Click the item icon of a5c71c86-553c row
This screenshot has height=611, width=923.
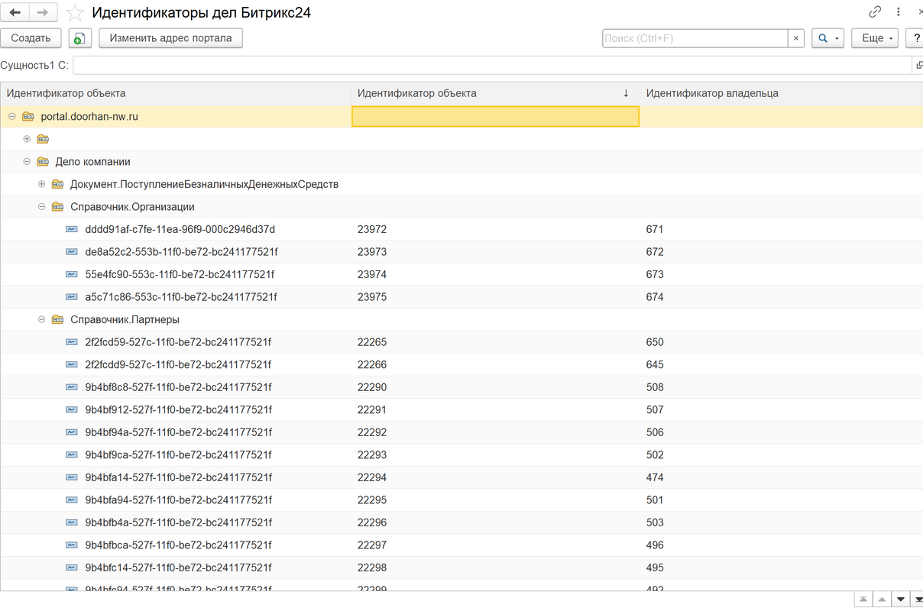tap(72, 296)
